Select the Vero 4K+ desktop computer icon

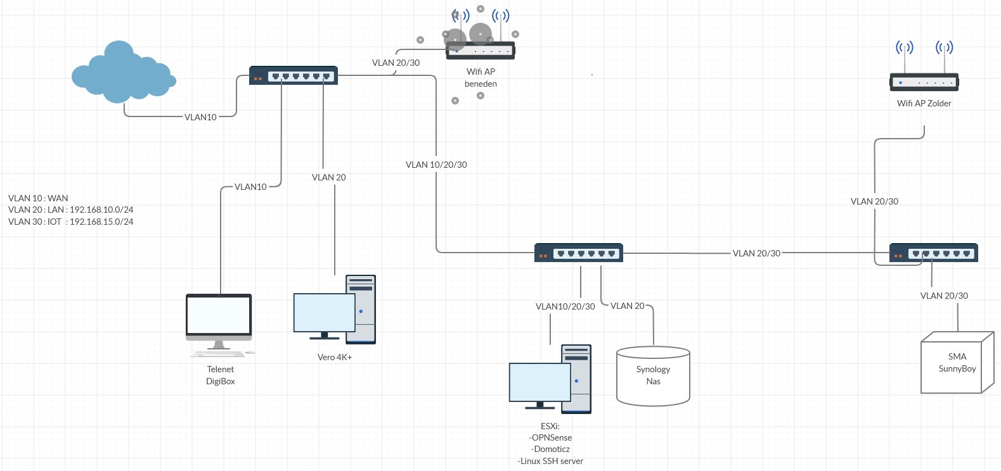[334, 310]
